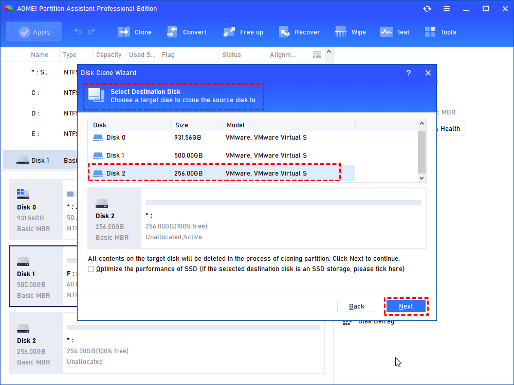Click Disk 2 panel in main disk map
The image size is (514, 385).
[x=35, y=343]
